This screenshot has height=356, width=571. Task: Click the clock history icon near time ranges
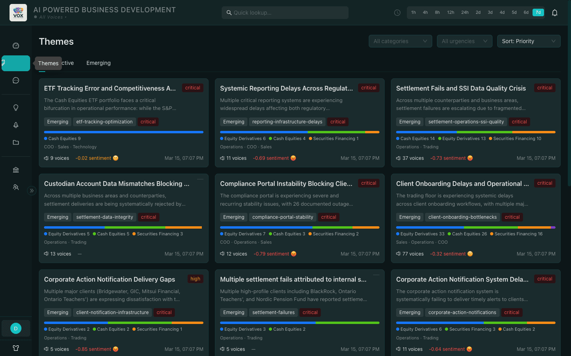397,12
